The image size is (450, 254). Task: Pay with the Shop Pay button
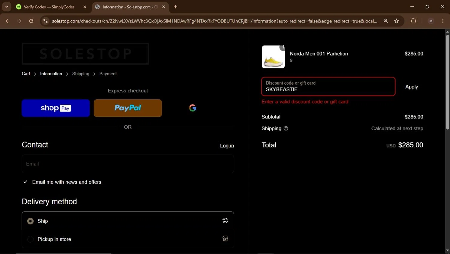click(56, 108)
